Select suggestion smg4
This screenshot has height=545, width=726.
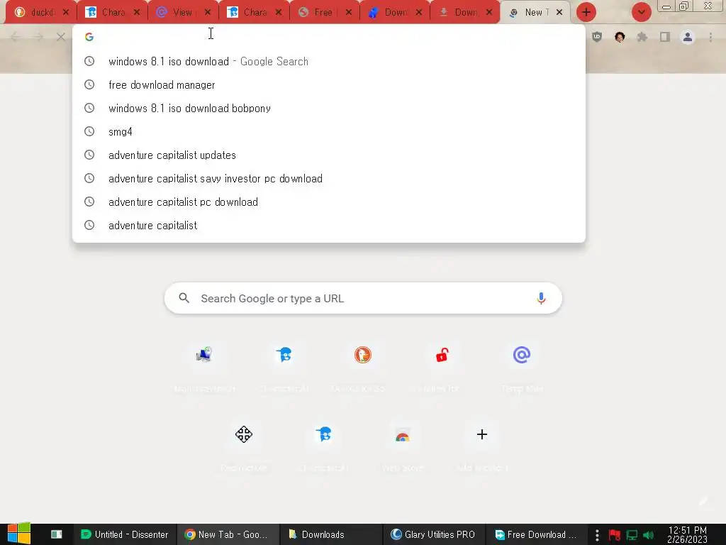coord(329,131)
